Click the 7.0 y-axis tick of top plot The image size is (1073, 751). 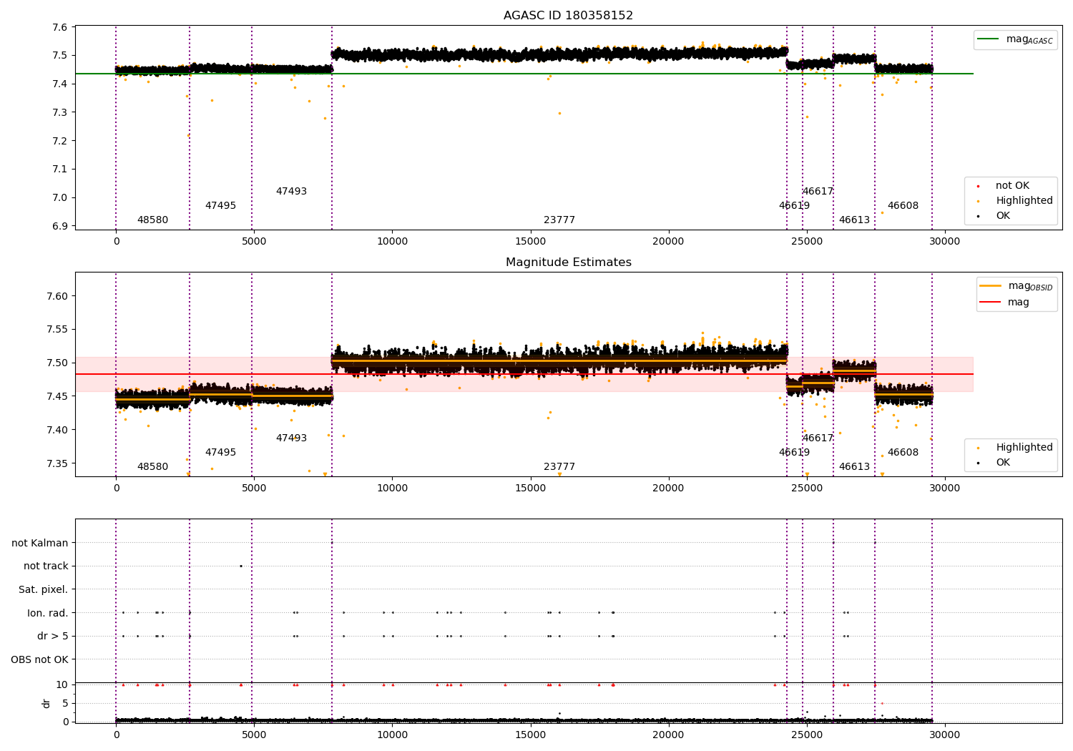(x=61, y=198)
